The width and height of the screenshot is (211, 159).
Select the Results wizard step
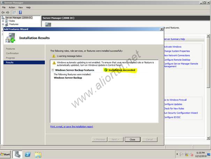(x=24, y=62)
